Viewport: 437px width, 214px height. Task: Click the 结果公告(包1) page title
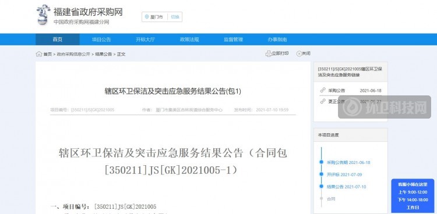tap(173, 91)
